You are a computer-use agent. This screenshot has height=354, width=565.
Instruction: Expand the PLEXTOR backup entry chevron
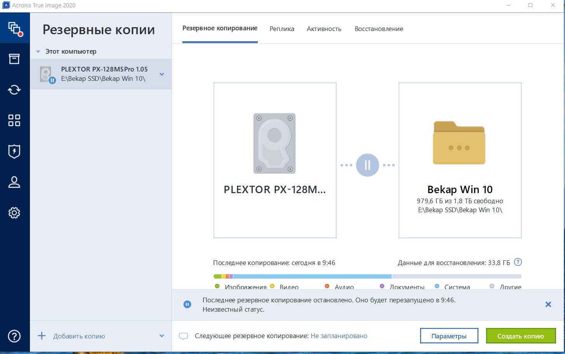[x=162, y=74]
